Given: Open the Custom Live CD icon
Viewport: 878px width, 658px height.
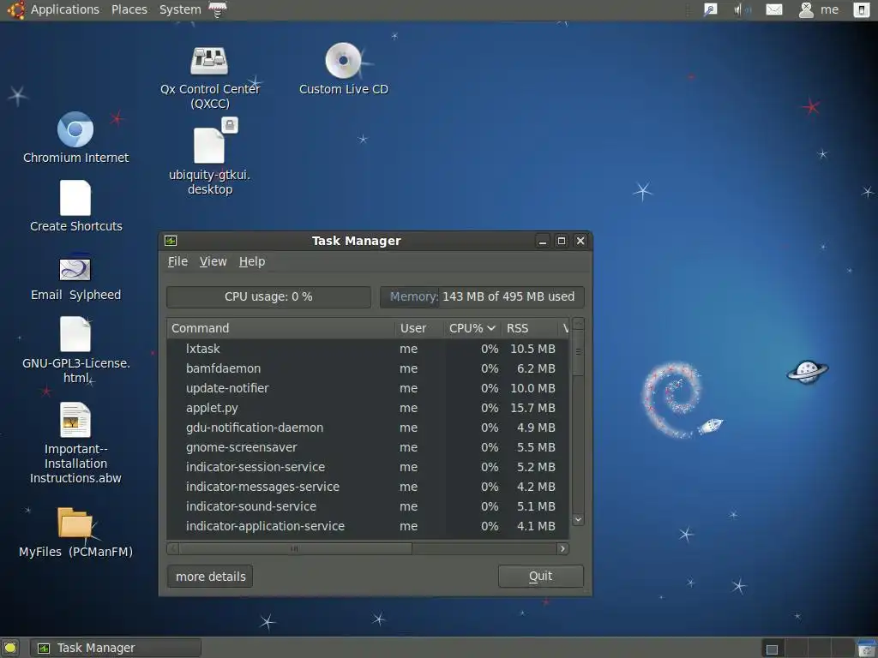Looking at the screenshot, I should click(x=343, y=61).
